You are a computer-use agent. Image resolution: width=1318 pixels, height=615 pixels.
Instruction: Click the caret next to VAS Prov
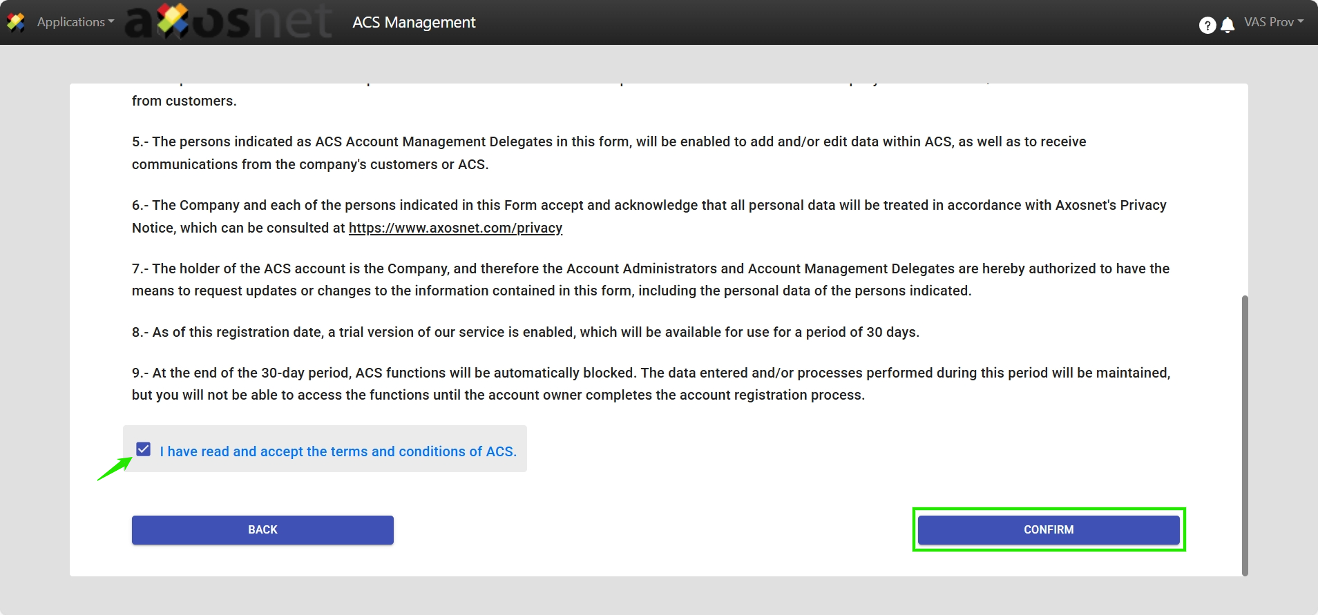(1301, 21)
